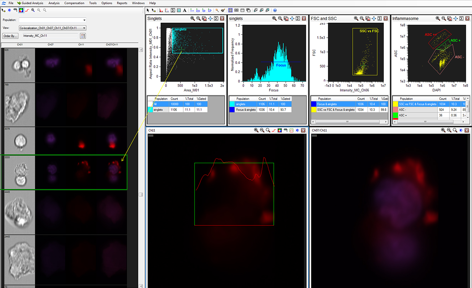This screenshot has width=472, height=288.
Task: Open the Windows menu
Action: (x=138, y=3)
